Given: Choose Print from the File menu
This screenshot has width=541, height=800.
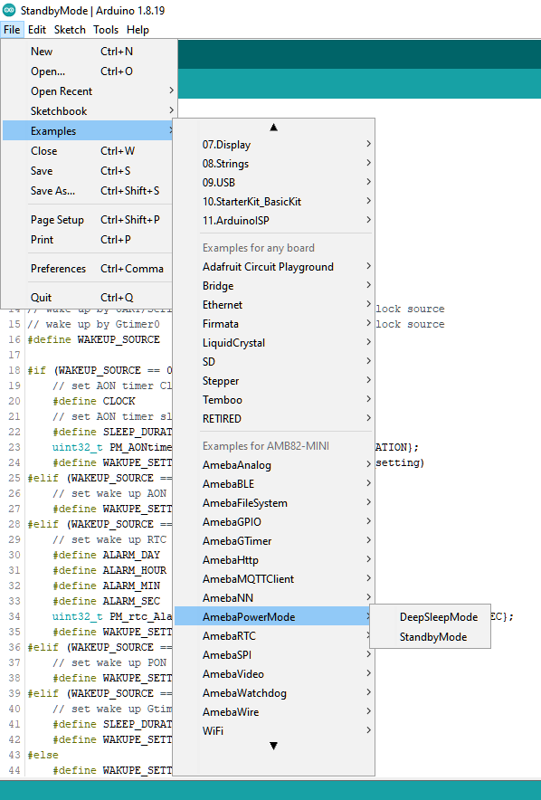Looking at the screenshot, I should [x=90, y=240].
